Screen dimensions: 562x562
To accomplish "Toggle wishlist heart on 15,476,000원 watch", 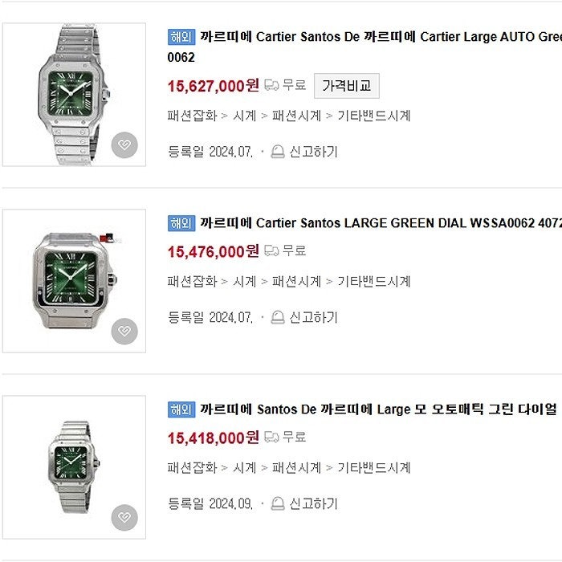I will [124, 331].
